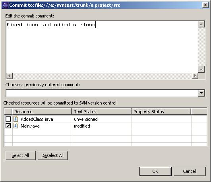Click the Property Status column header
This screenshot has width=211, height=182.
[161, 112]
